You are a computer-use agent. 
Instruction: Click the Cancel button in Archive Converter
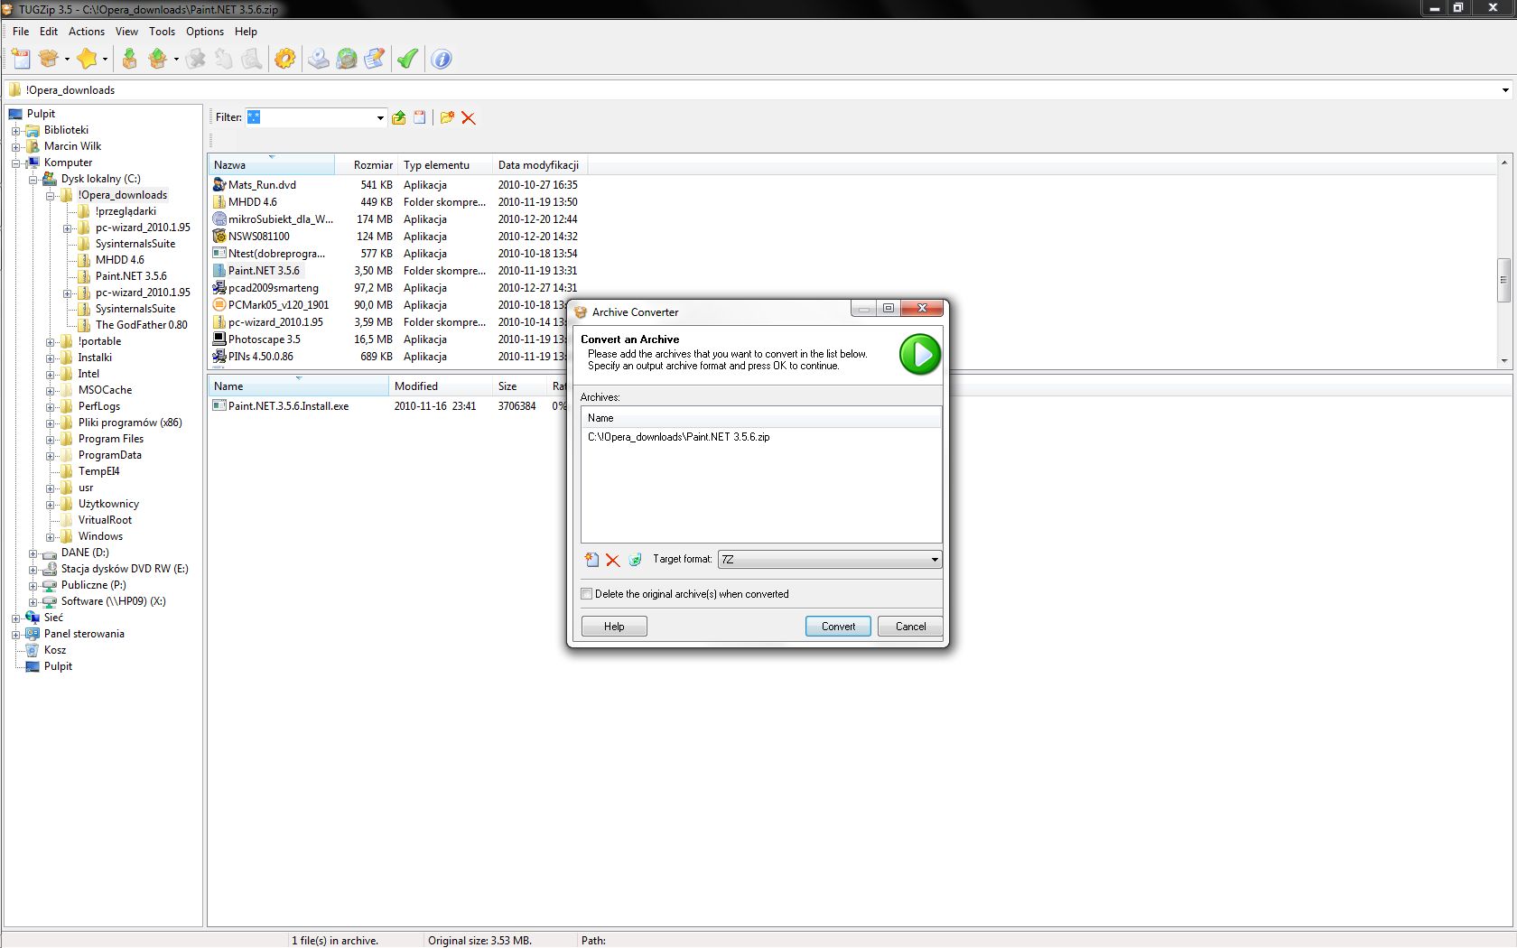[910, 627]
